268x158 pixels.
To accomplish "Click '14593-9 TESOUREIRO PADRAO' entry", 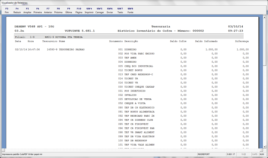I will (x=66, y=49).
